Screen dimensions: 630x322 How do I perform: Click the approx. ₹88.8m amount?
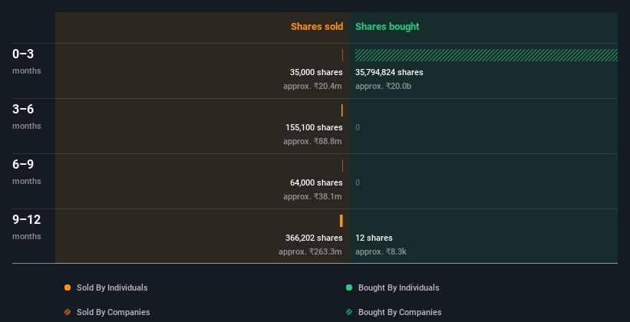(x=312, y=141)
